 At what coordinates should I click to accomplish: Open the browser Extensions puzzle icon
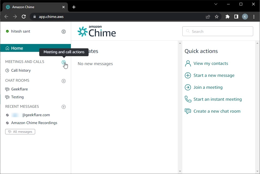pyautogui.click(x=228, y=17)
